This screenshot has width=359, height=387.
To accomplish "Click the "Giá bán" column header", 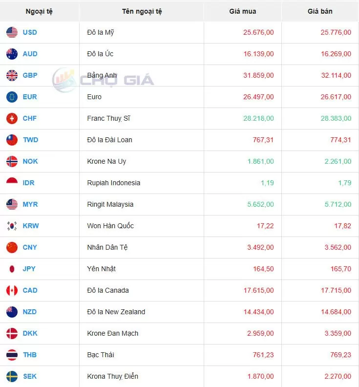I will click(320, 11).
